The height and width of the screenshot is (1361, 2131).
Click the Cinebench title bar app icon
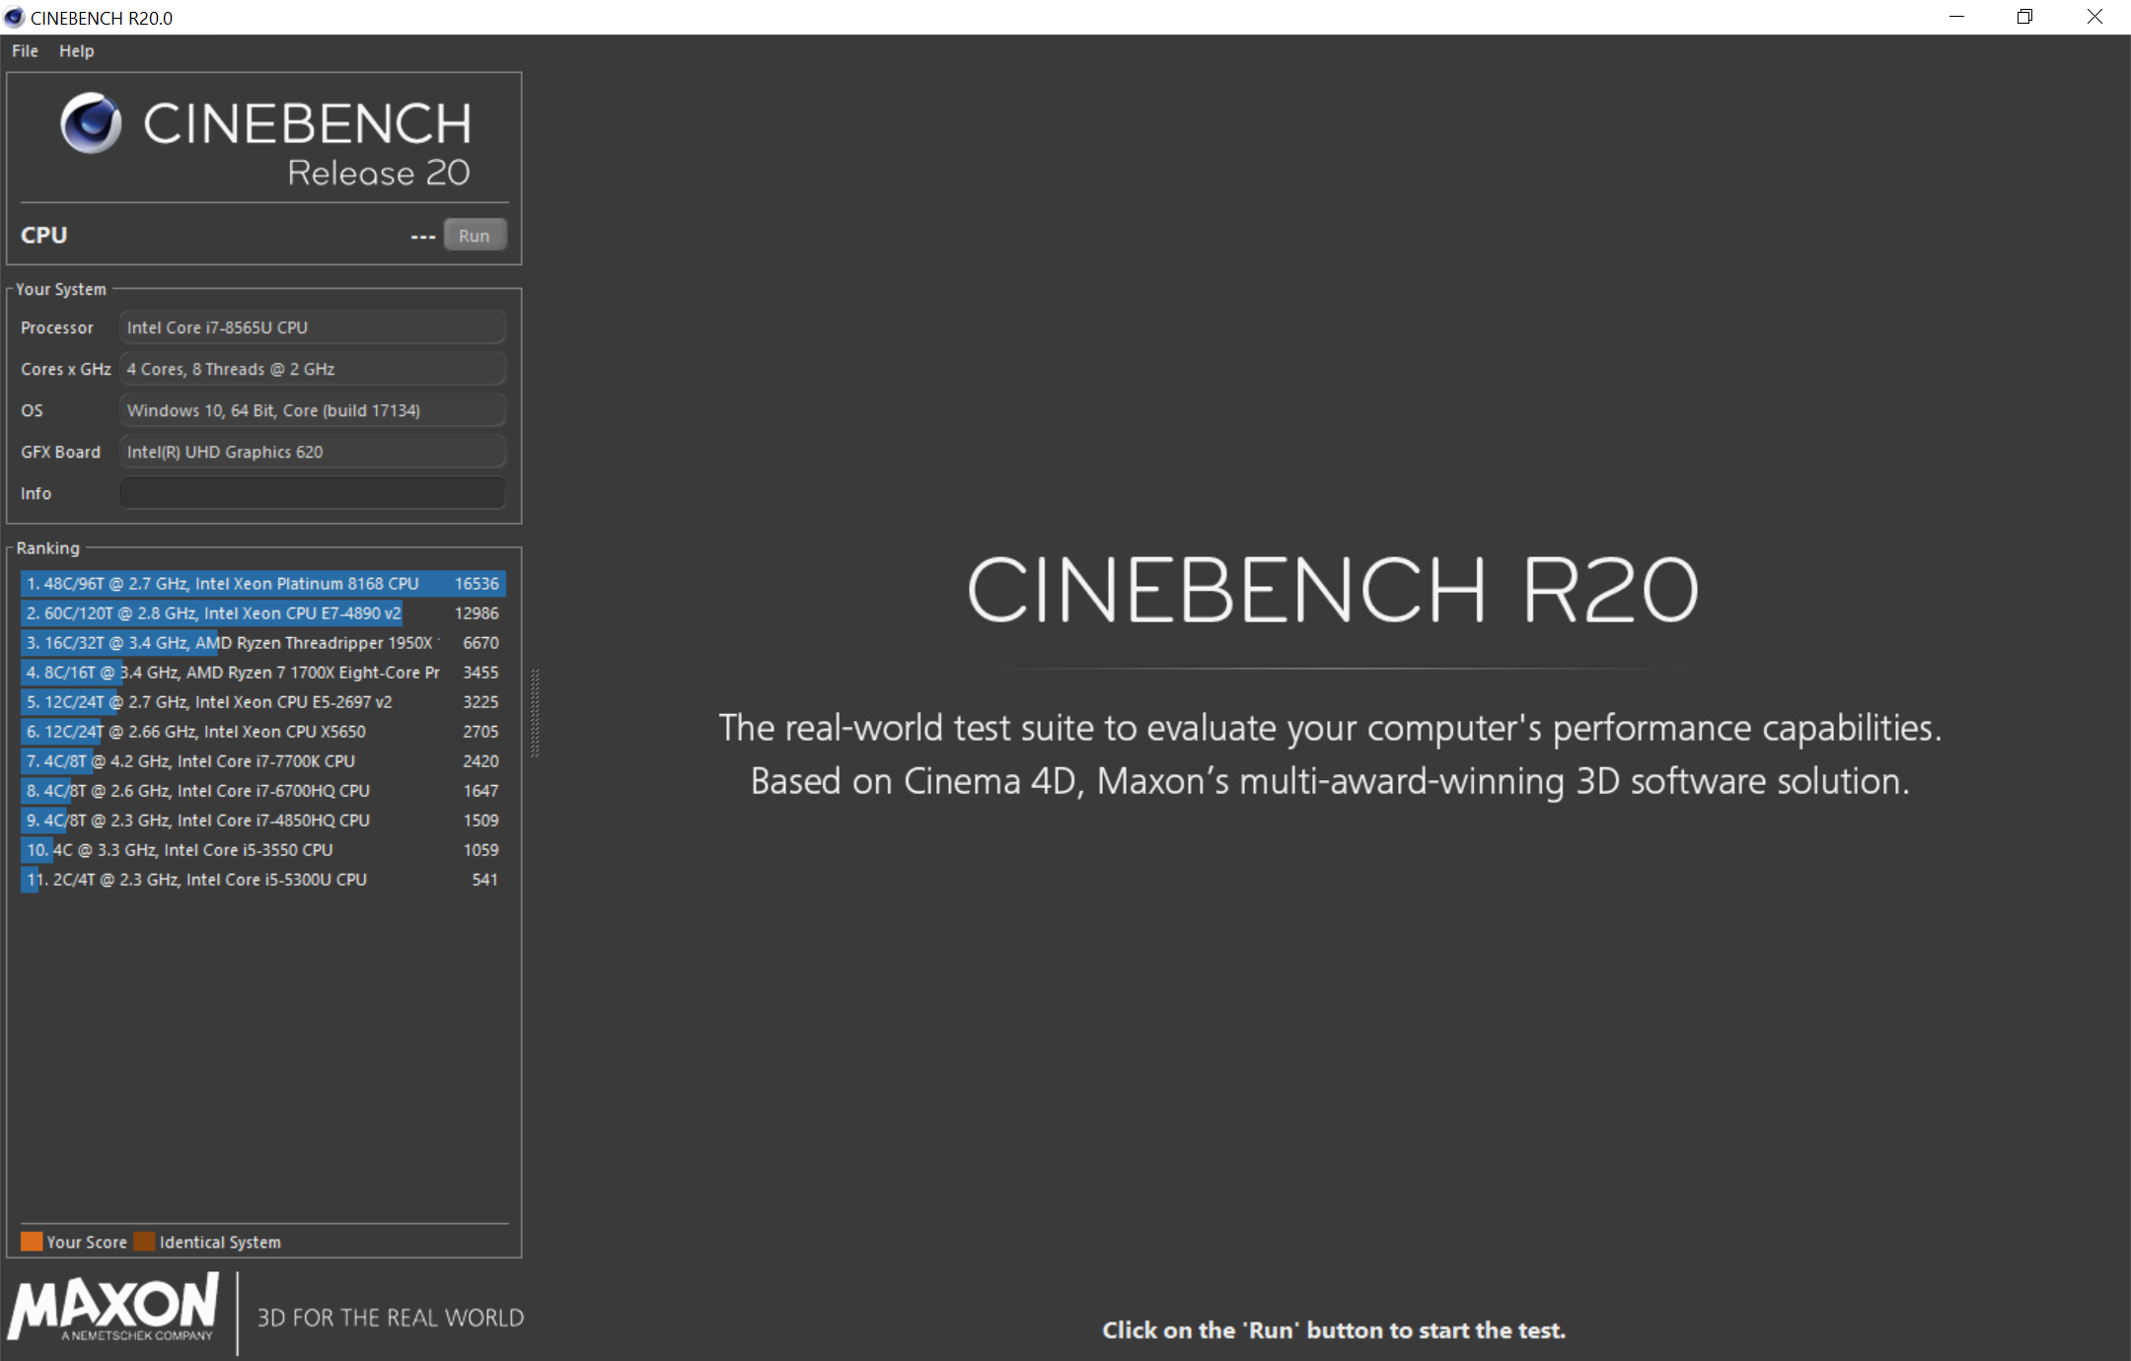click(x=14, y=18)
